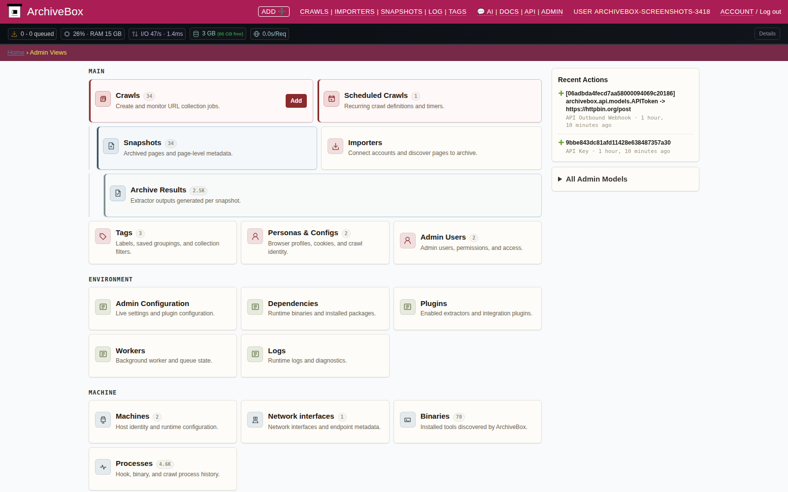Open the Crawls card icon

coord(103,99)
